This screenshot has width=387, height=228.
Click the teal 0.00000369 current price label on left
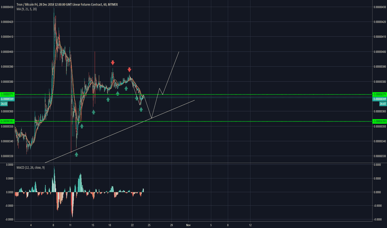pos(7,99)
